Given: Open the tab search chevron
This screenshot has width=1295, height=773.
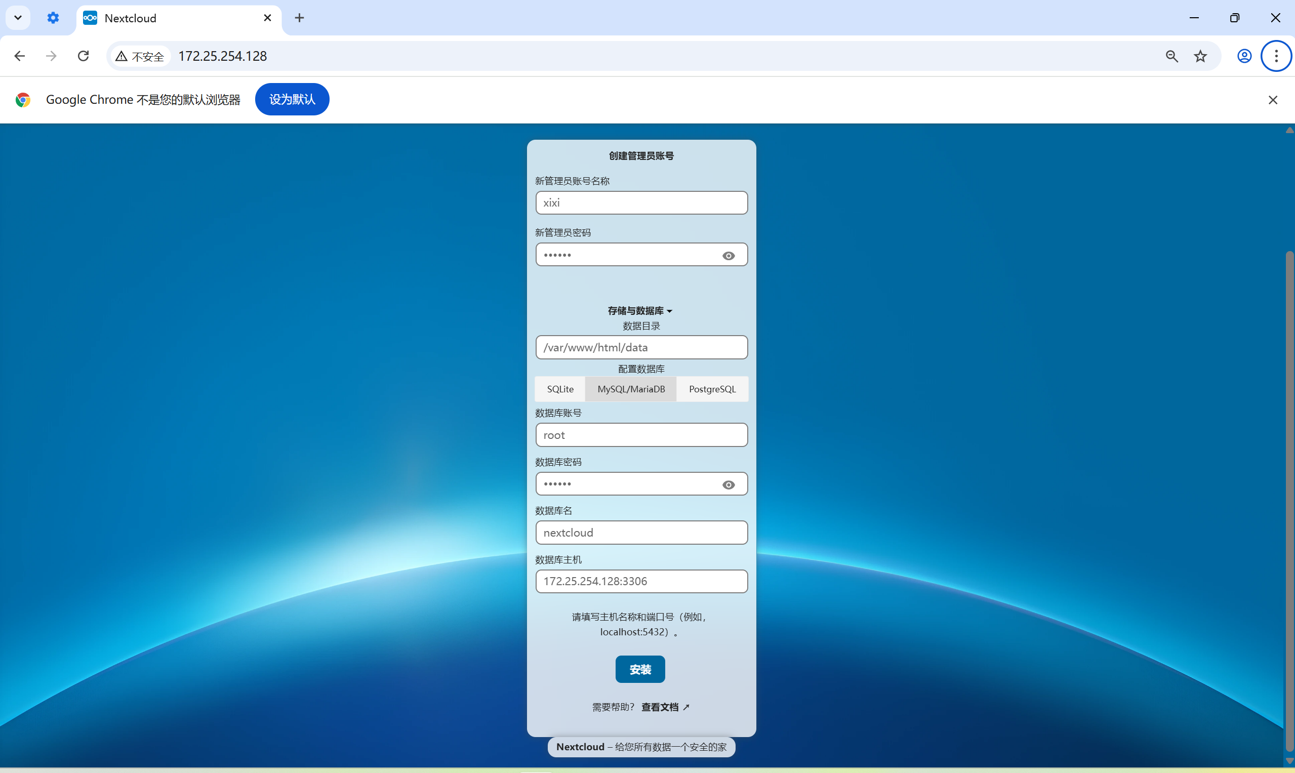Looking at the screenshot, I should (x=18, y=17).
